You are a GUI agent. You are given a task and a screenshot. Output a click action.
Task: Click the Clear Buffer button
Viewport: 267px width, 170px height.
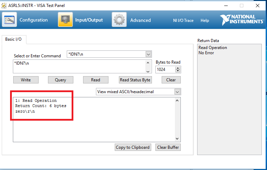pyautogui.click(x=168, y=147)
